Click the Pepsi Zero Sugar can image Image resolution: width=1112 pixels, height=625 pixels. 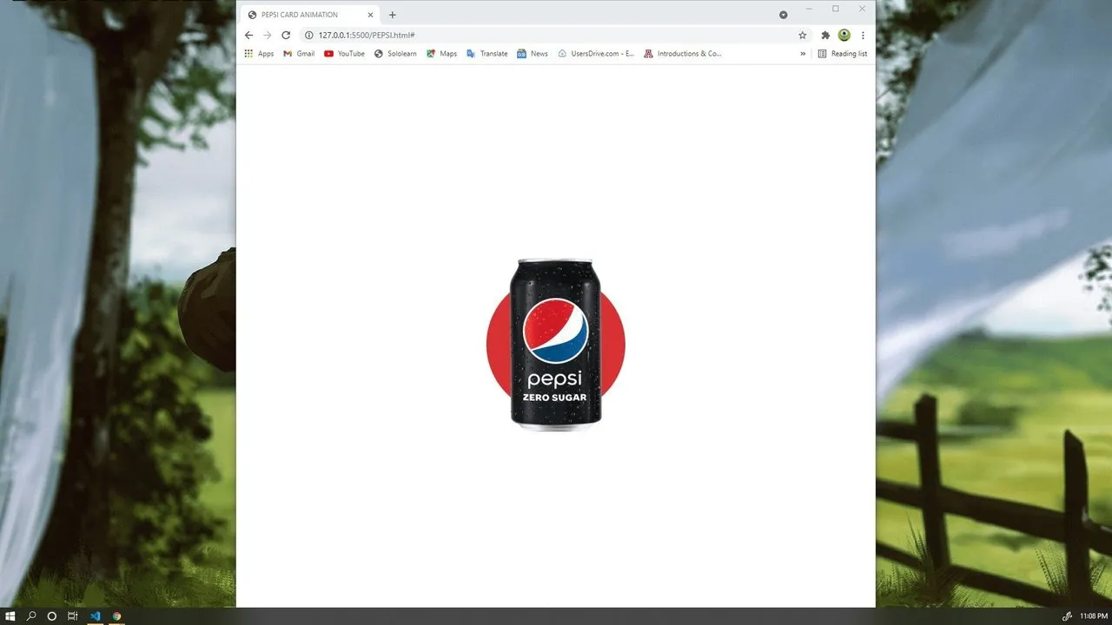coord(556,344)
